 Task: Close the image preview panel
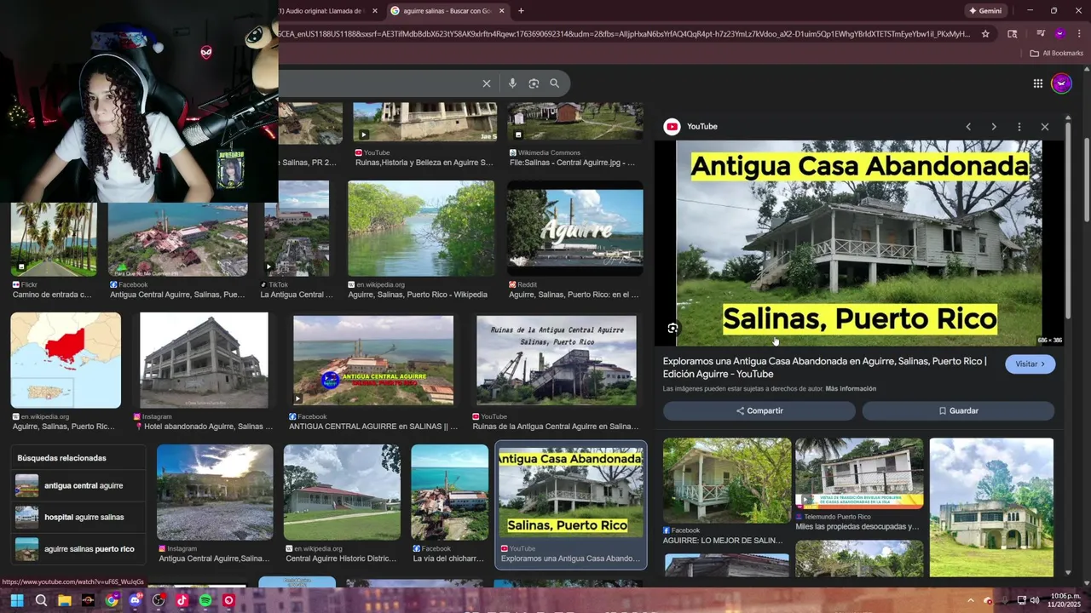(1045, 127)
